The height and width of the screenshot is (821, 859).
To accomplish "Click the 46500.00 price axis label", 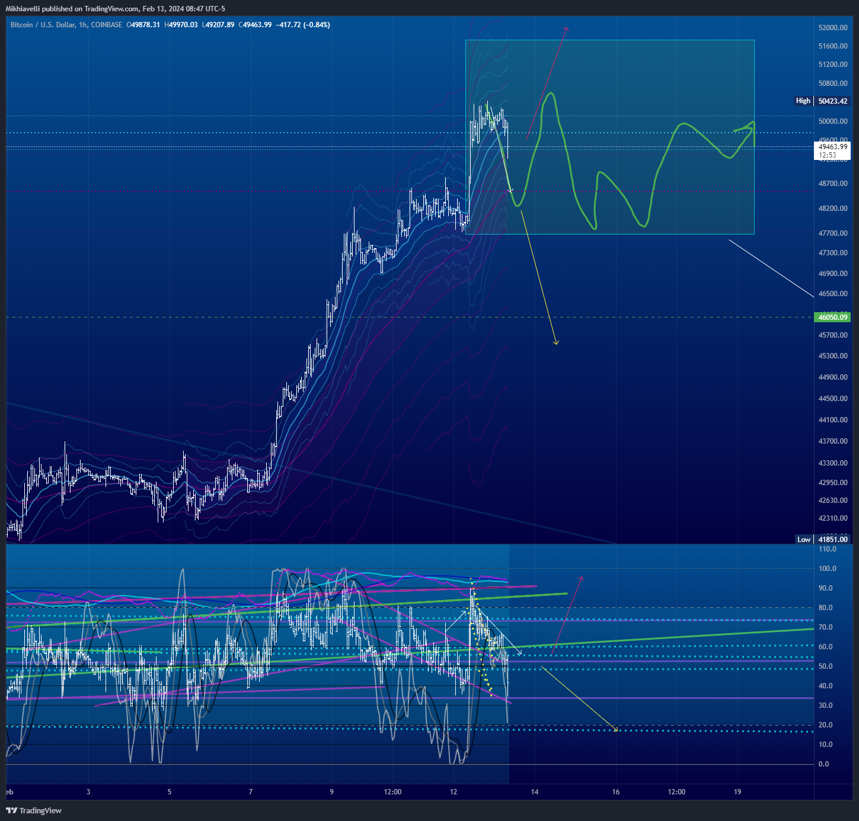I will pos(833,294).
